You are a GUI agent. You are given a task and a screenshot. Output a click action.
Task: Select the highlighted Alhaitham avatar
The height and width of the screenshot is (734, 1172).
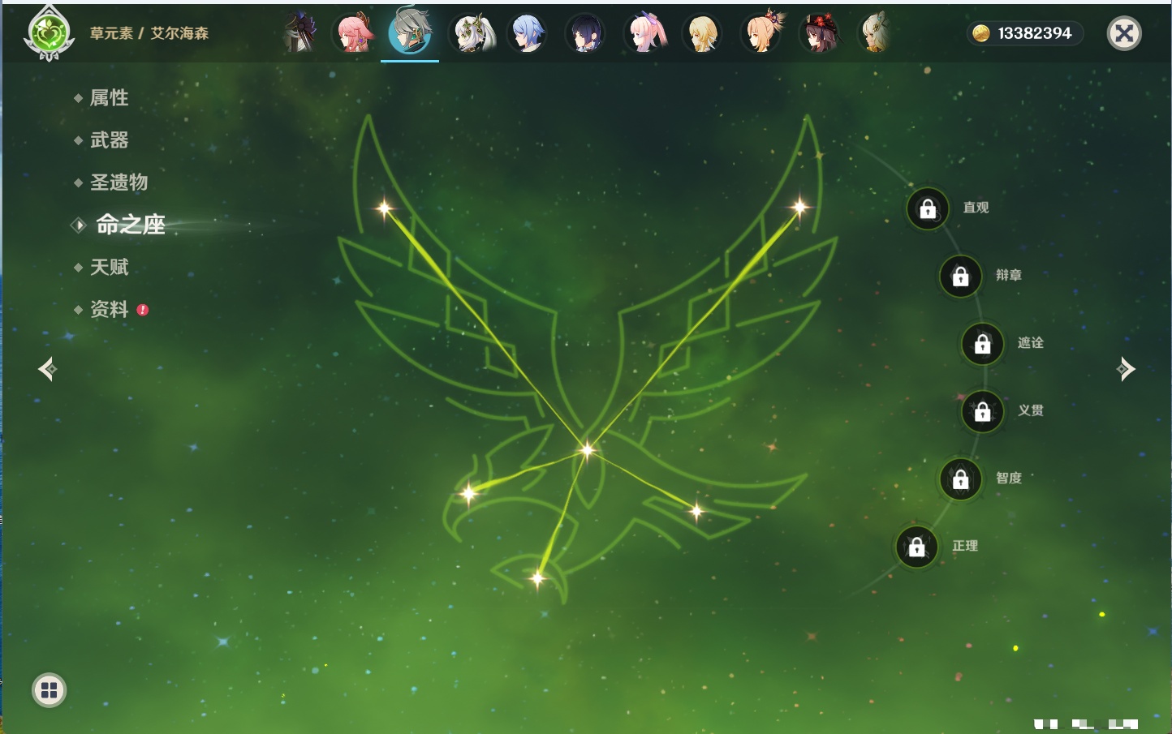click(410, 32)
